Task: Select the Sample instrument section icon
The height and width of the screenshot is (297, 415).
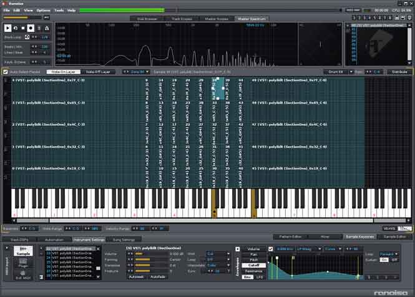Action: coord(23,251)
